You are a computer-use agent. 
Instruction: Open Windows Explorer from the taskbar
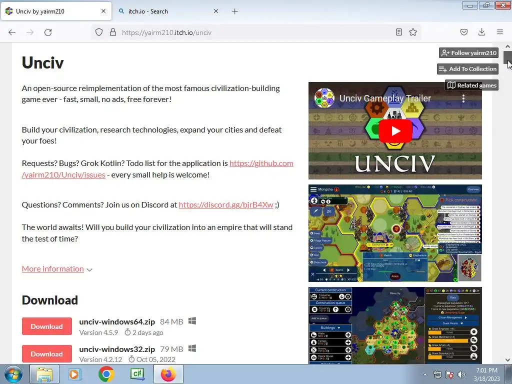[x=44, y=374]
